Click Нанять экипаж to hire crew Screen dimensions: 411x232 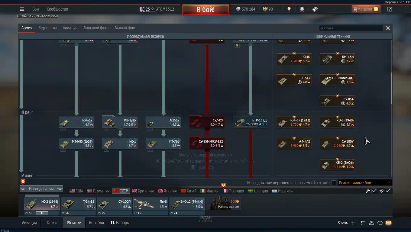coord(223,204)
